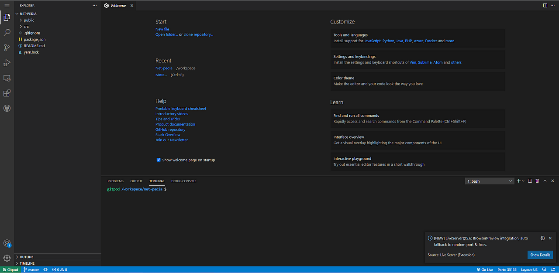559x273 pixels.
Task: Expand the public folder
Action: 29,20
